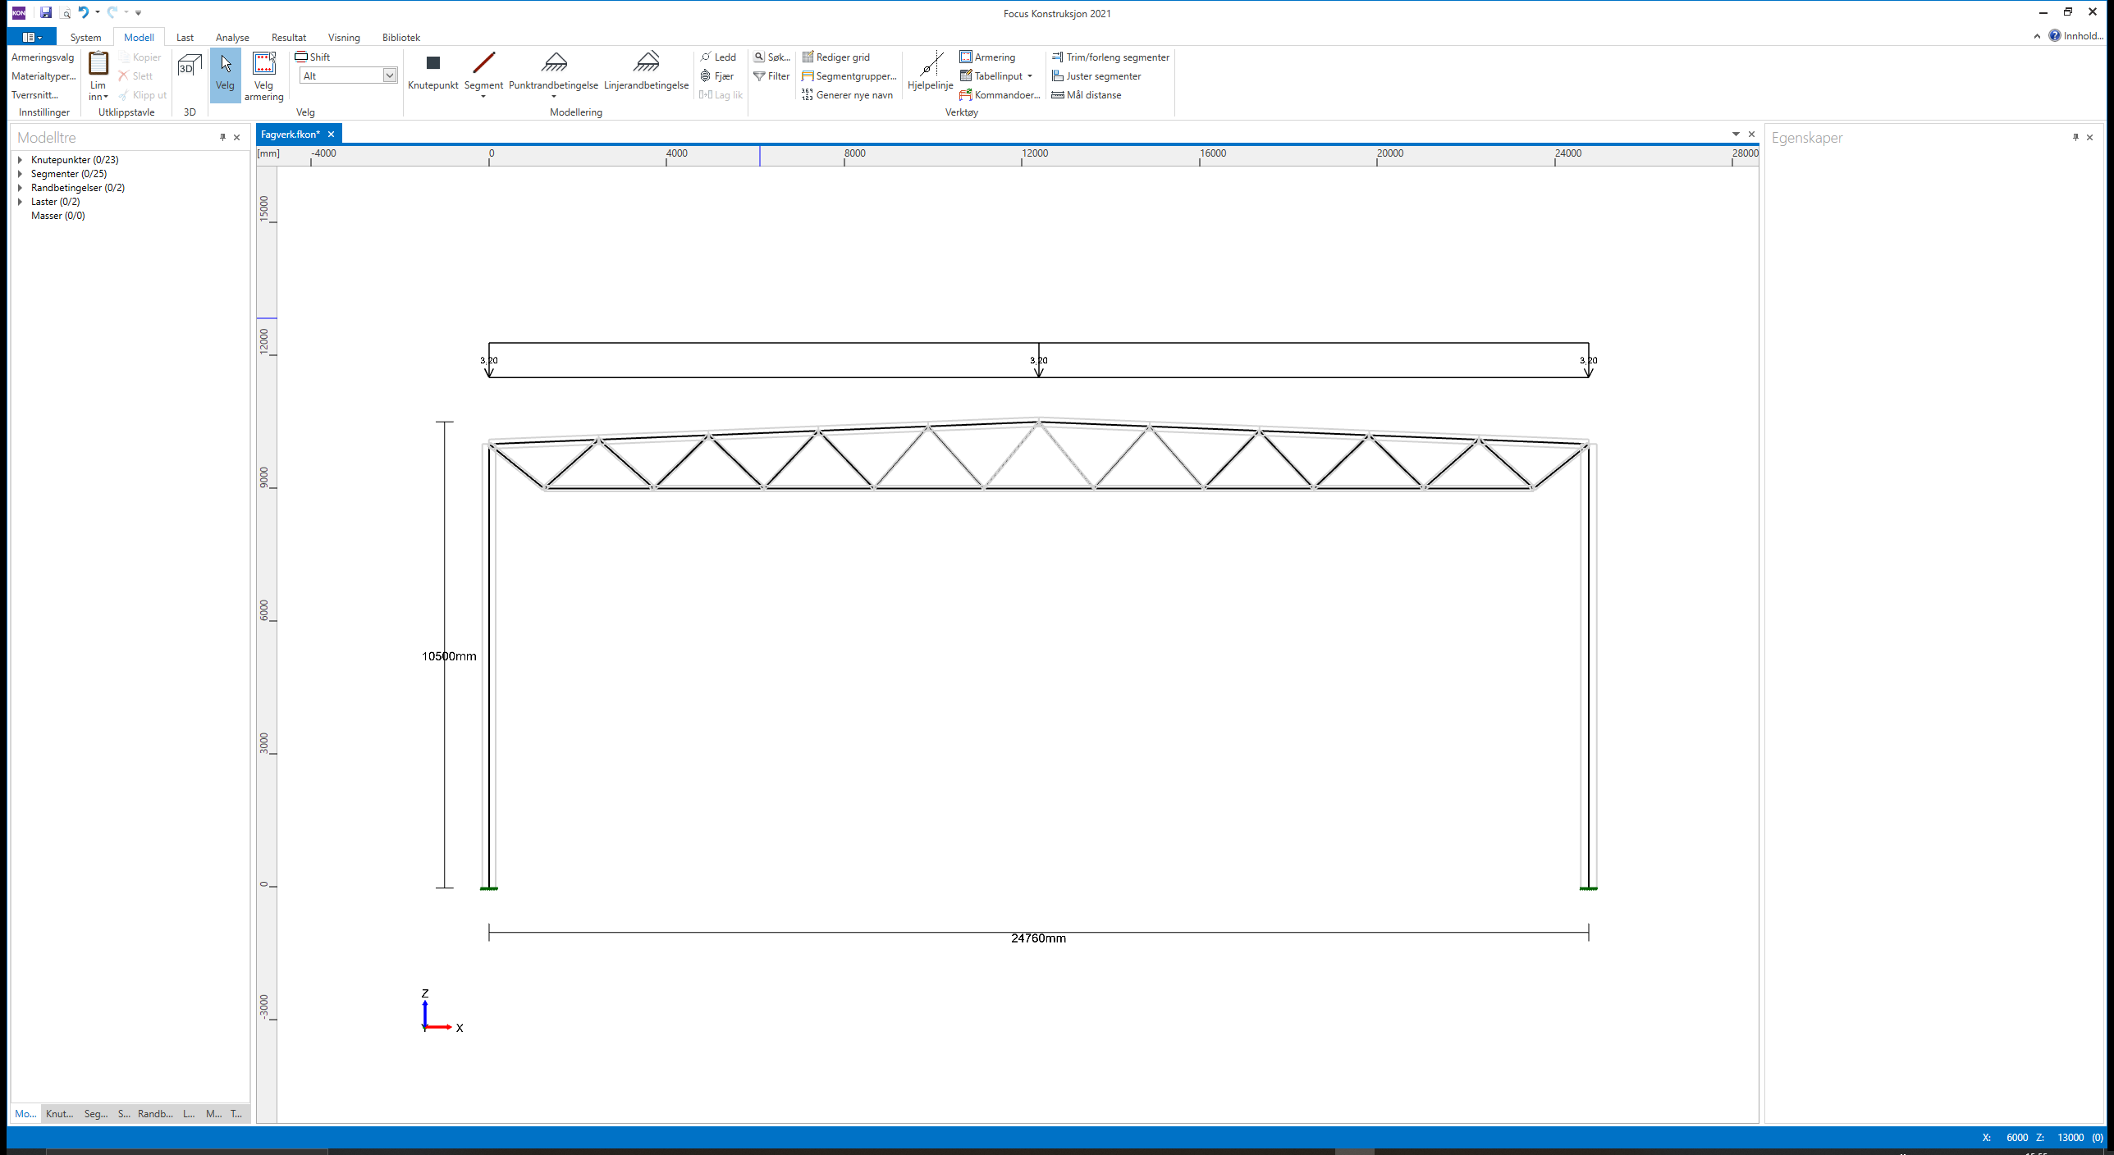
Task: Click the Shift selection mode item
Action: [x=313, y=57]
